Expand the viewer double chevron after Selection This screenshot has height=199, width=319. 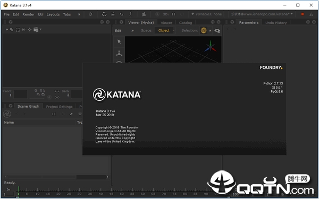[x=210, y=31]
